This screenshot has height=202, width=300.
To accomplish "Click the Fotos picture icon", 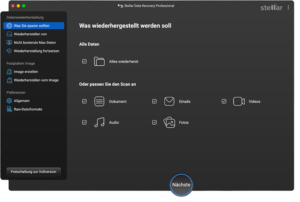I will (169, 123).
